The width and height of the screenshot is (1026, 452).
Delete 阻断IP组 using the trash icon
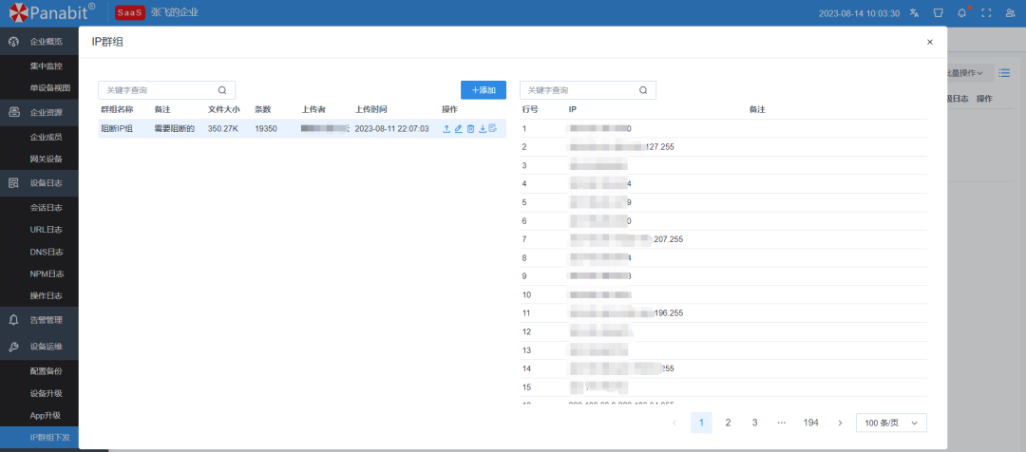[x=470, y=128]
